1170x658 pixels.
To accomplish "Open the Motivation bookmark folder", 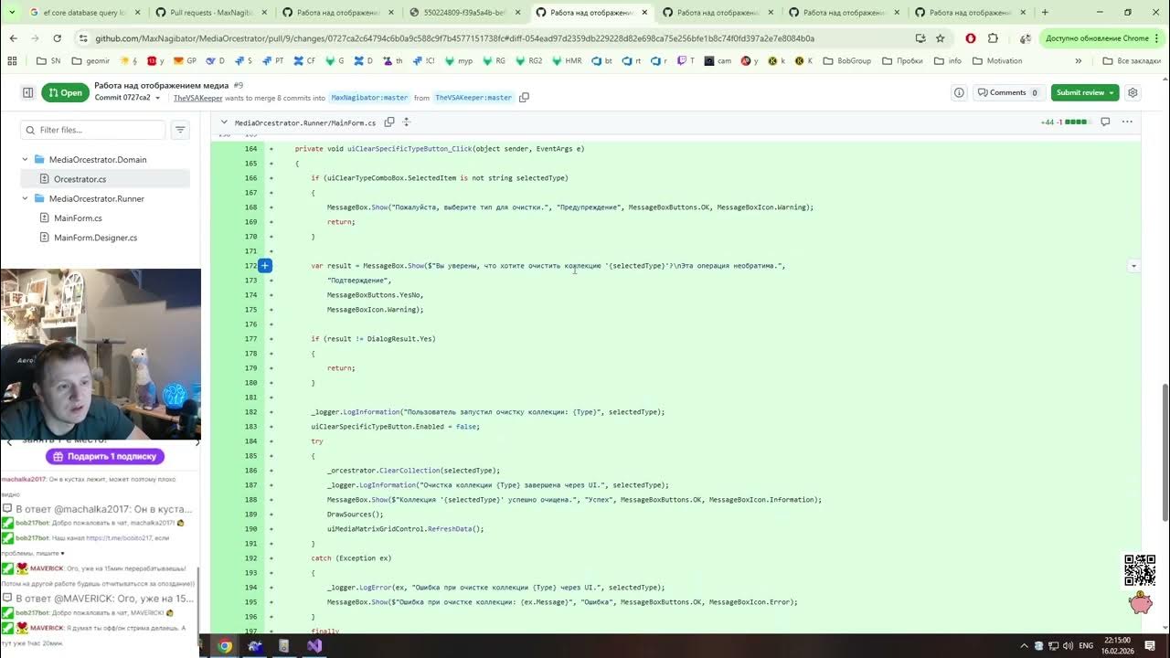I will [997, 61].
